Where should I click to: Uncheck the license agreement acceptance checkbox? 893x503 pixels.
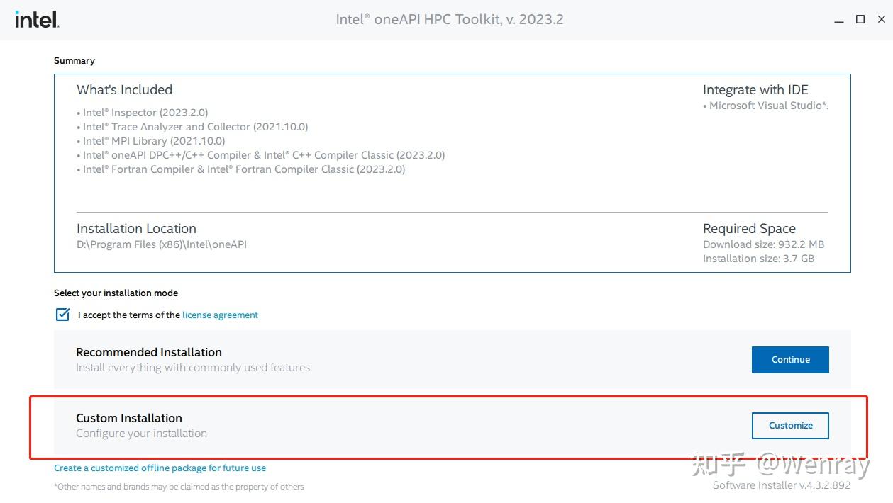click(62, 314)
